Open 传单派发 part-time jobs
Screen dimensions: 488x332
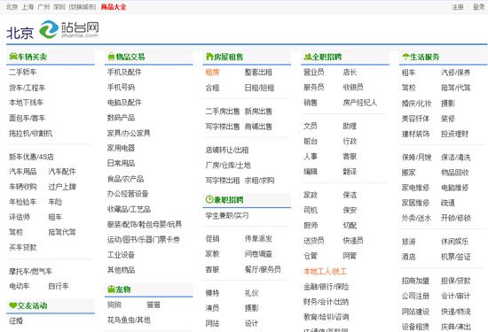(x=258, y=238)
